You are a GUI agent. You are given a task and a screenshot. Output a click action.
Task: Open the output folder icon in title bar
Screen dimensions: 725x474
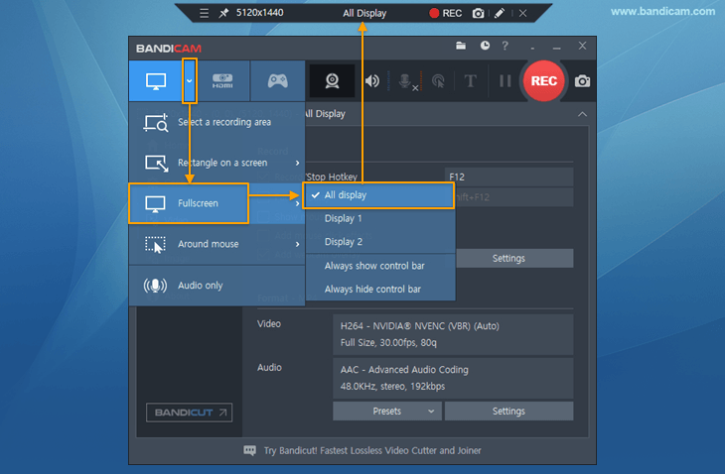461,46
